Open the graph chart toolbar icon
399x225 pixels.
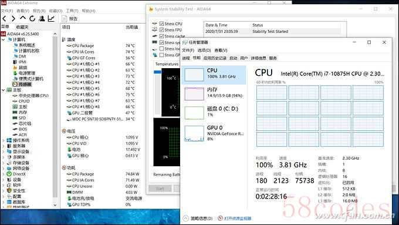tap(51, 19)
